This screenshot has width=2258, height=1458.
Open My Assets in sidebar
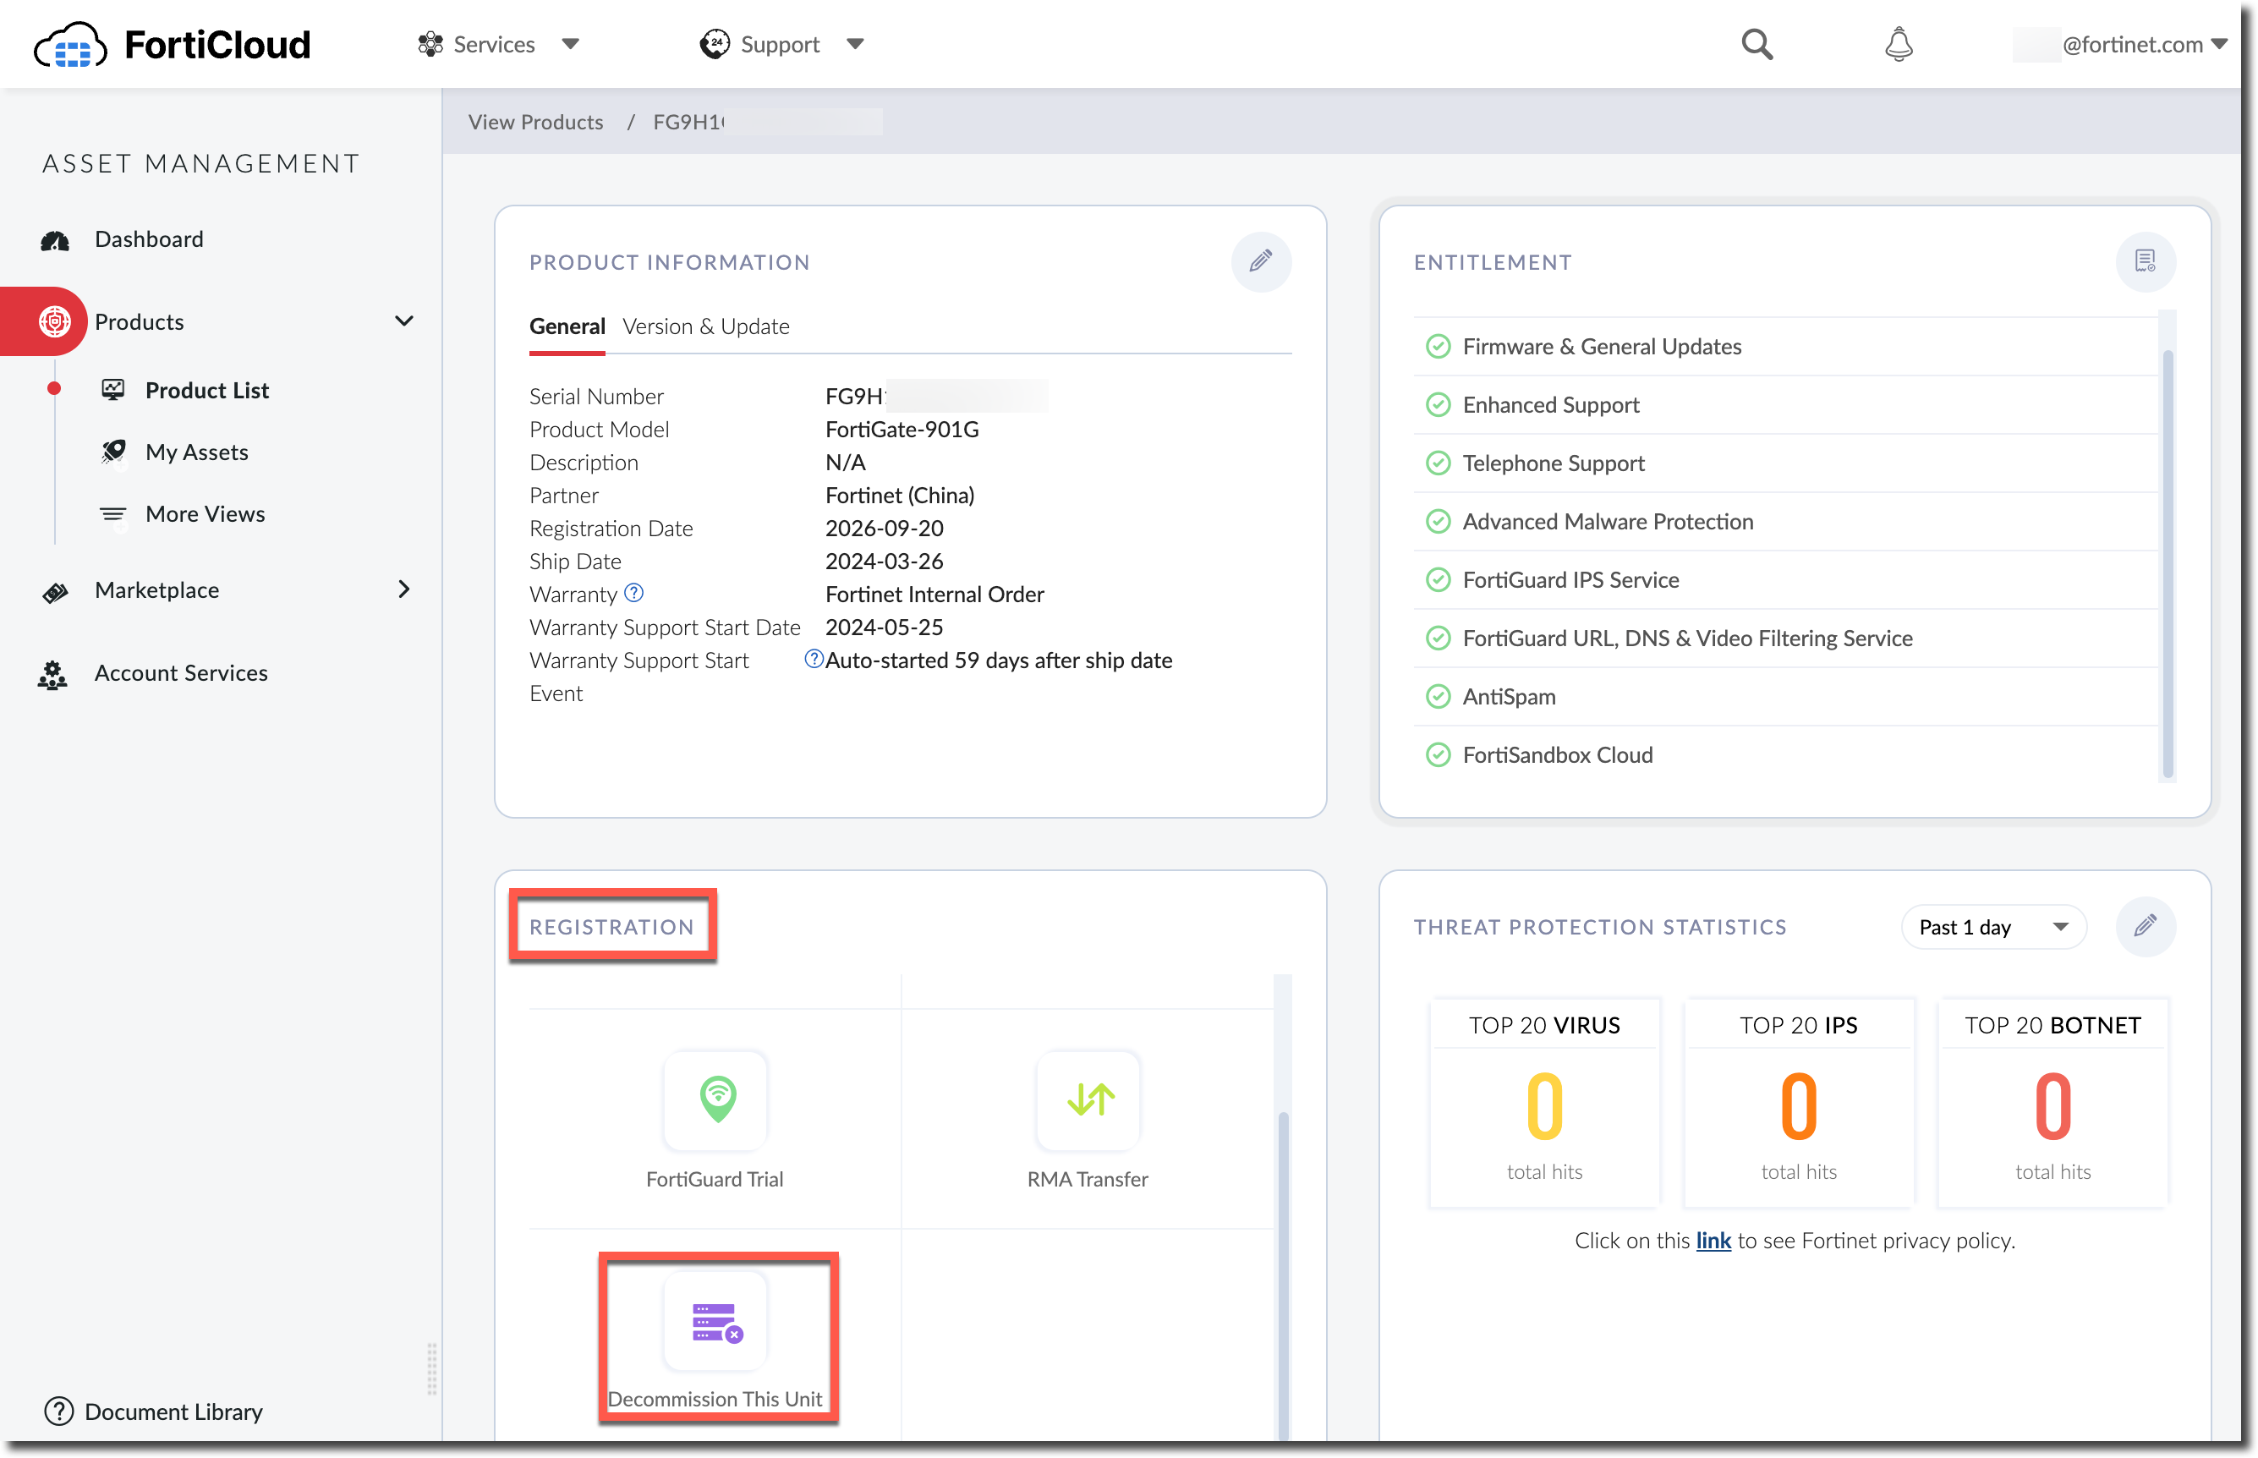tap(196, 452)
